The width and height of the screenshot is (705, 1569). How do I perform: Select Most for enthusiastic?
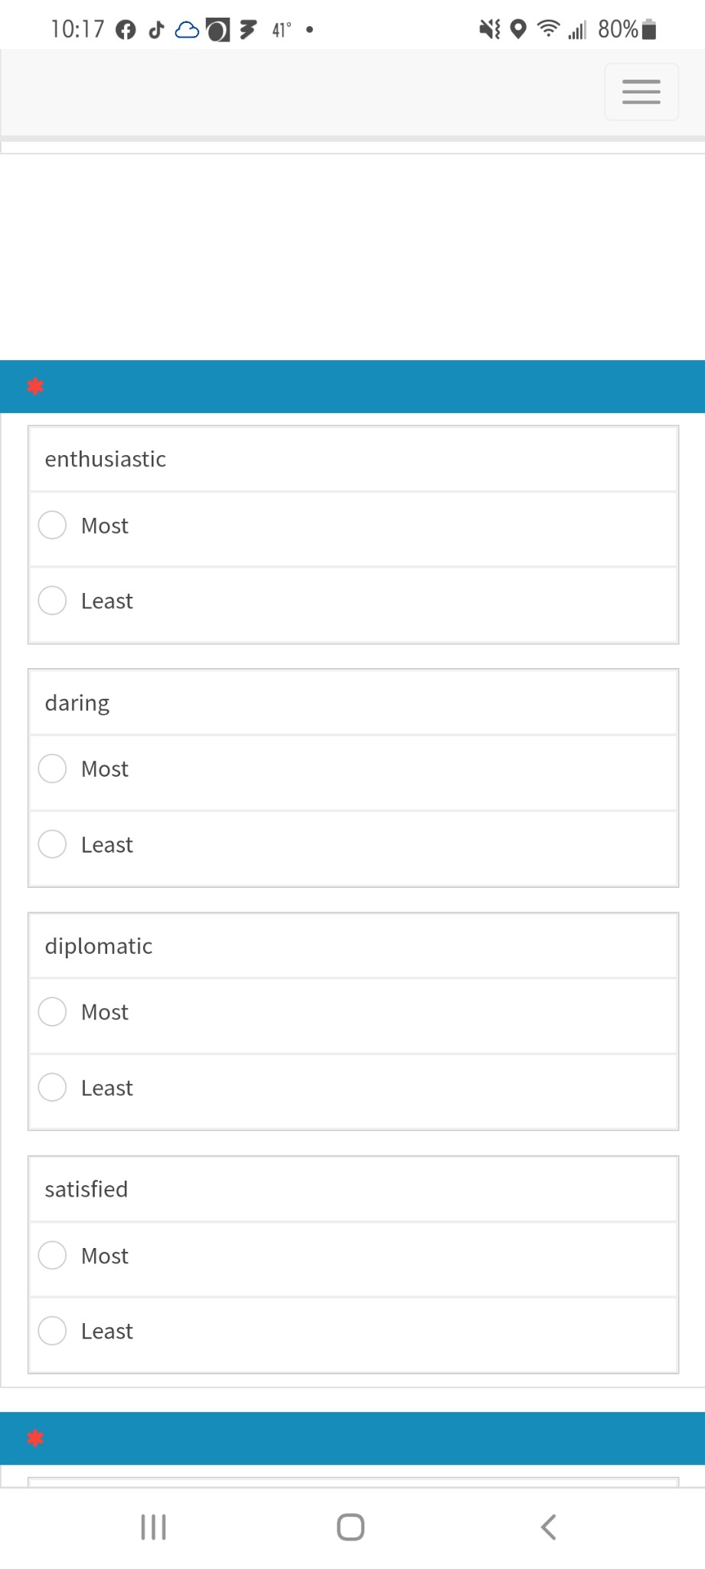(x=52, y=526)
